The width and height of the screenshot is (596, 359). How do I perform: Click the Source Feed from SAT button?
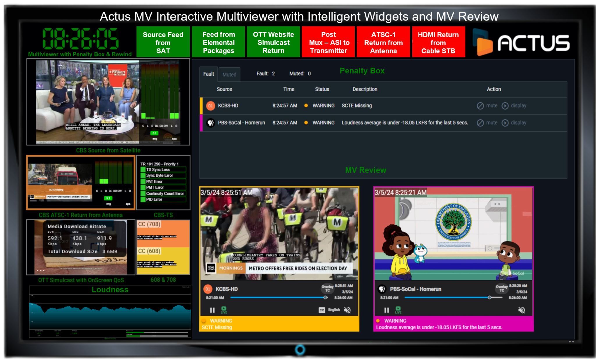pyautogui.click(x=163, y=42)
